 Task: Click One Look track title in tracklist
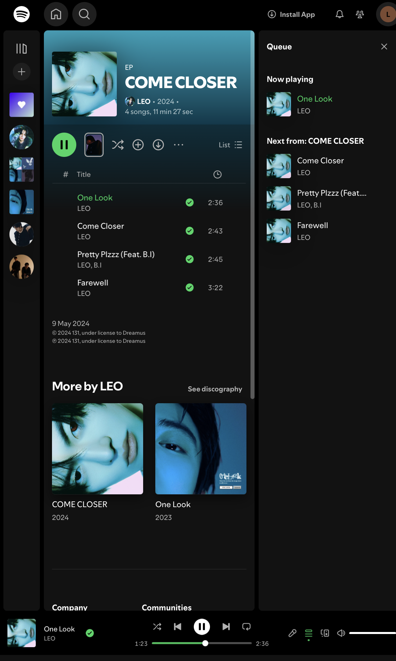(x=95, y=198)
